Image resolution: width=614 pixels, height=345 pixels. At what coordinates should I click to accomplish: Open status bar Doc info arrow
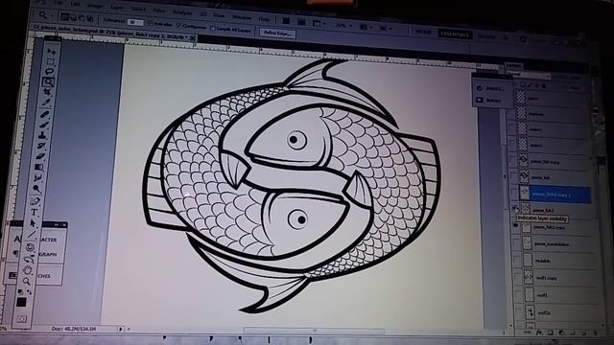point(120,329)
